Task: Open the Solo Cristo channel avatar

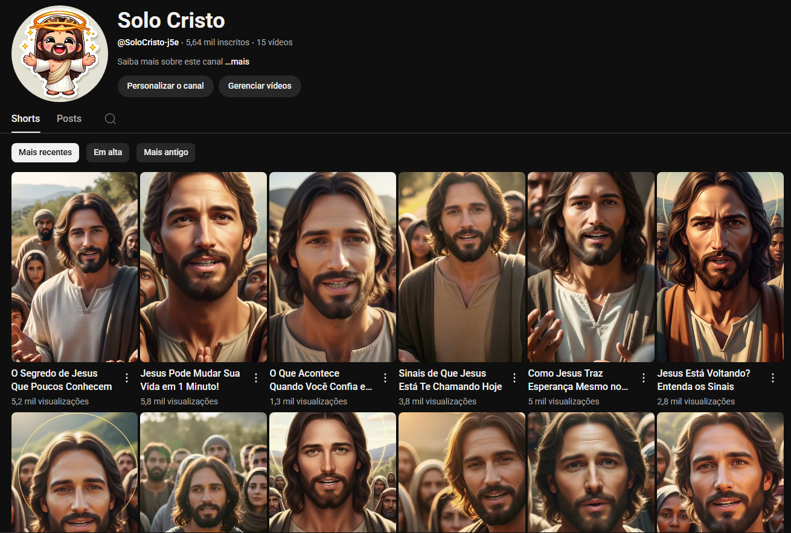Action: [60, 54]
